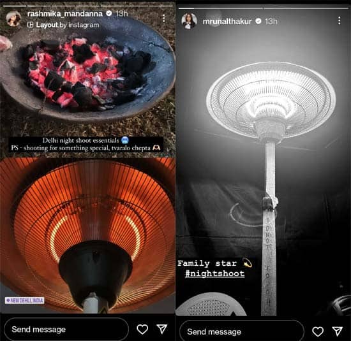Open the three-dot options on mrunalthakur's story
The image size is (351, 341).
pos(340,20)
